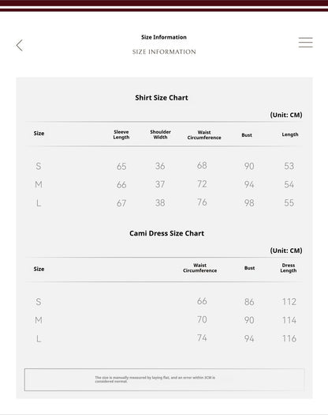Click the Sleeve Length column header
Viewport: 328px width, 415px height.
[121, 134]
